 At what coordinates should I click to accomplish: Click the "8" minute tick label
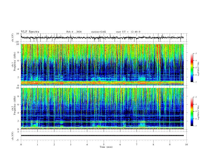153,145
